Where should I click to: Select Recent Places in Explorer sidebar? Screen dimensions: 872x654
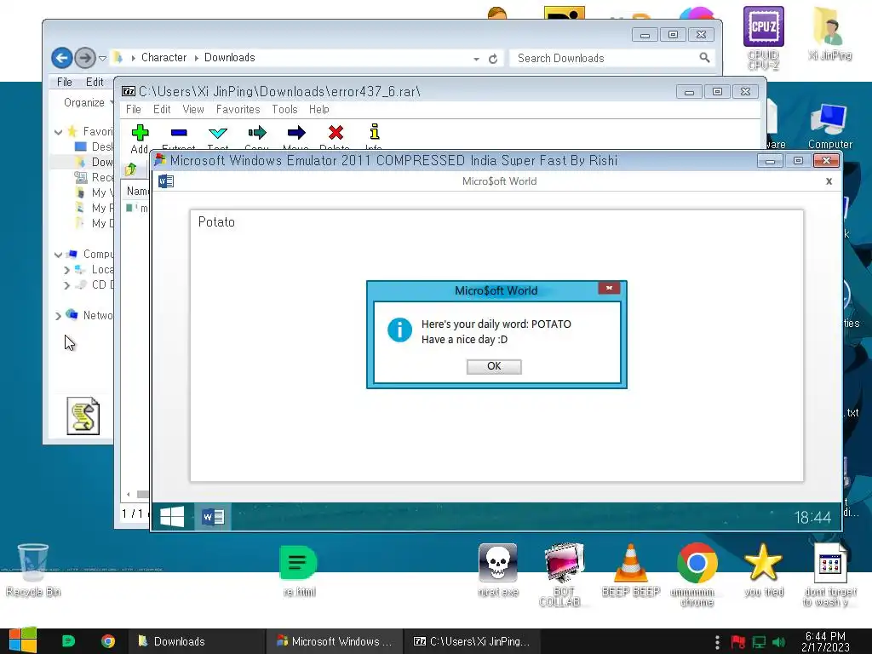click(94, 177)
